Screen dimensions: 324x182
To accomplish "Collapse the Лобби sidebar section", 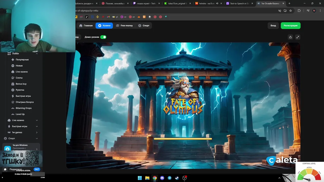I will (37, 54).
